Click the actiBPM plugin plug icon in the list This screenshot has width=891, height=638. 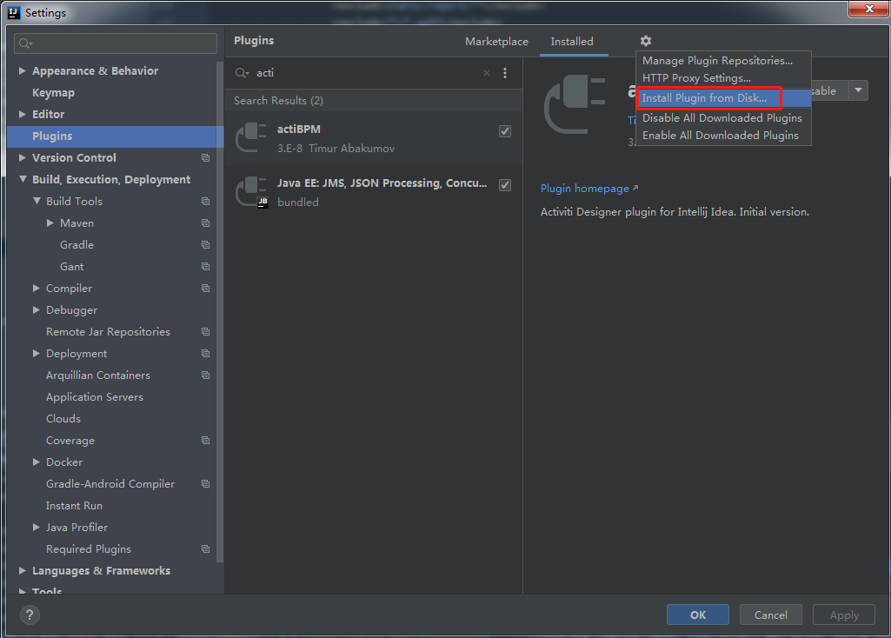250,137
